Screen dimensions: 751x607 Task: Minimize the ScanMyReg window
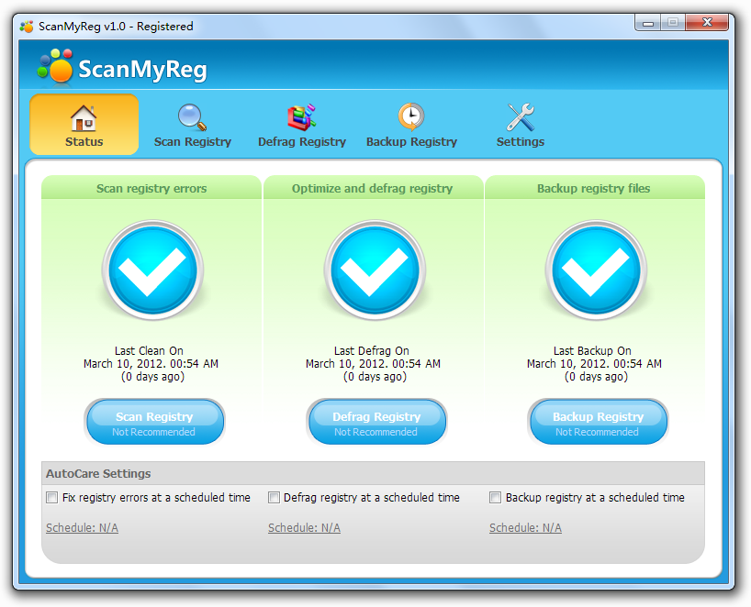click(x=647, y=23)
